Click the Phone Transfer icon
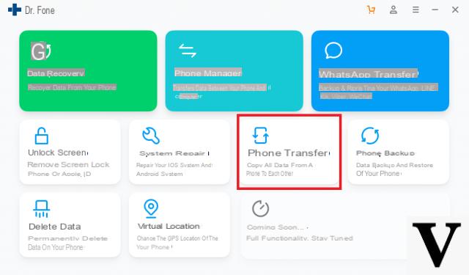The image size is (469, 275). pos(261,136)
